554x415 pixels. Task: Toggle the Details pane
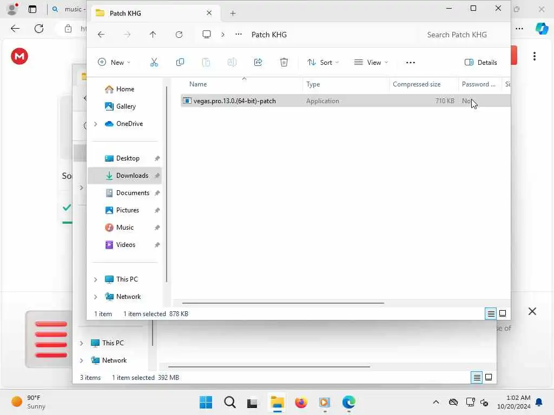[x=480, y=63]
